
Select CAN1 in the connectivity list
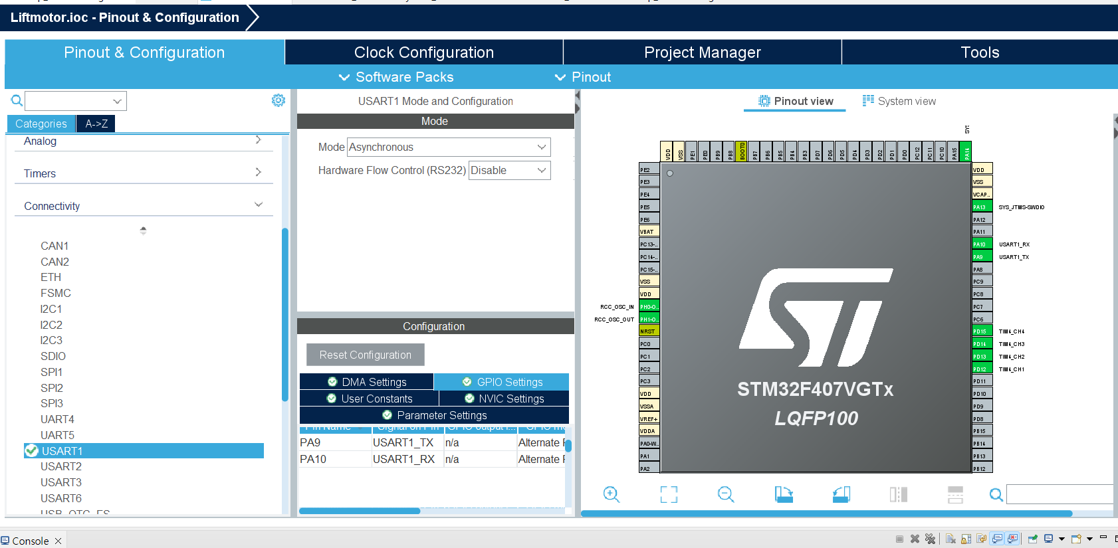click(55, 246)
